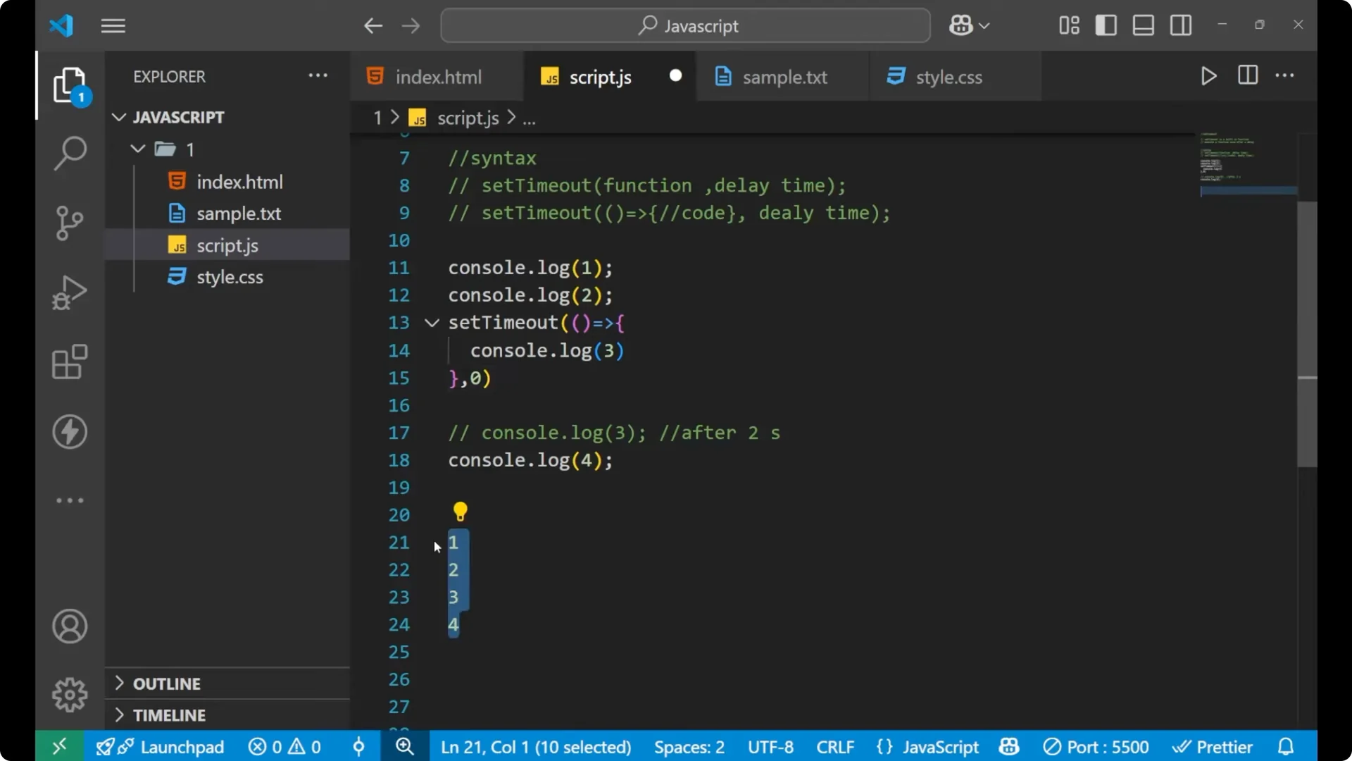Open the hamburger application menu

(x=113, y=25)
